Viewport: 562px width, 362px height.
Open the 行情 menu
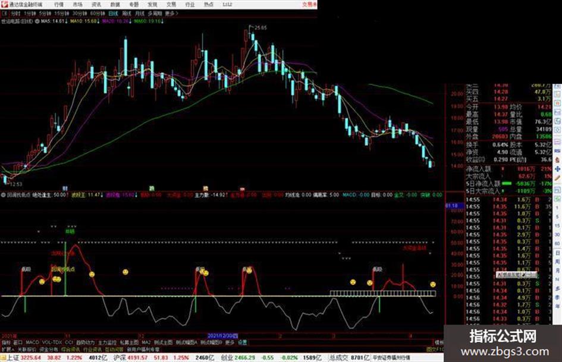pyautogui.click(x=59, y=4)
